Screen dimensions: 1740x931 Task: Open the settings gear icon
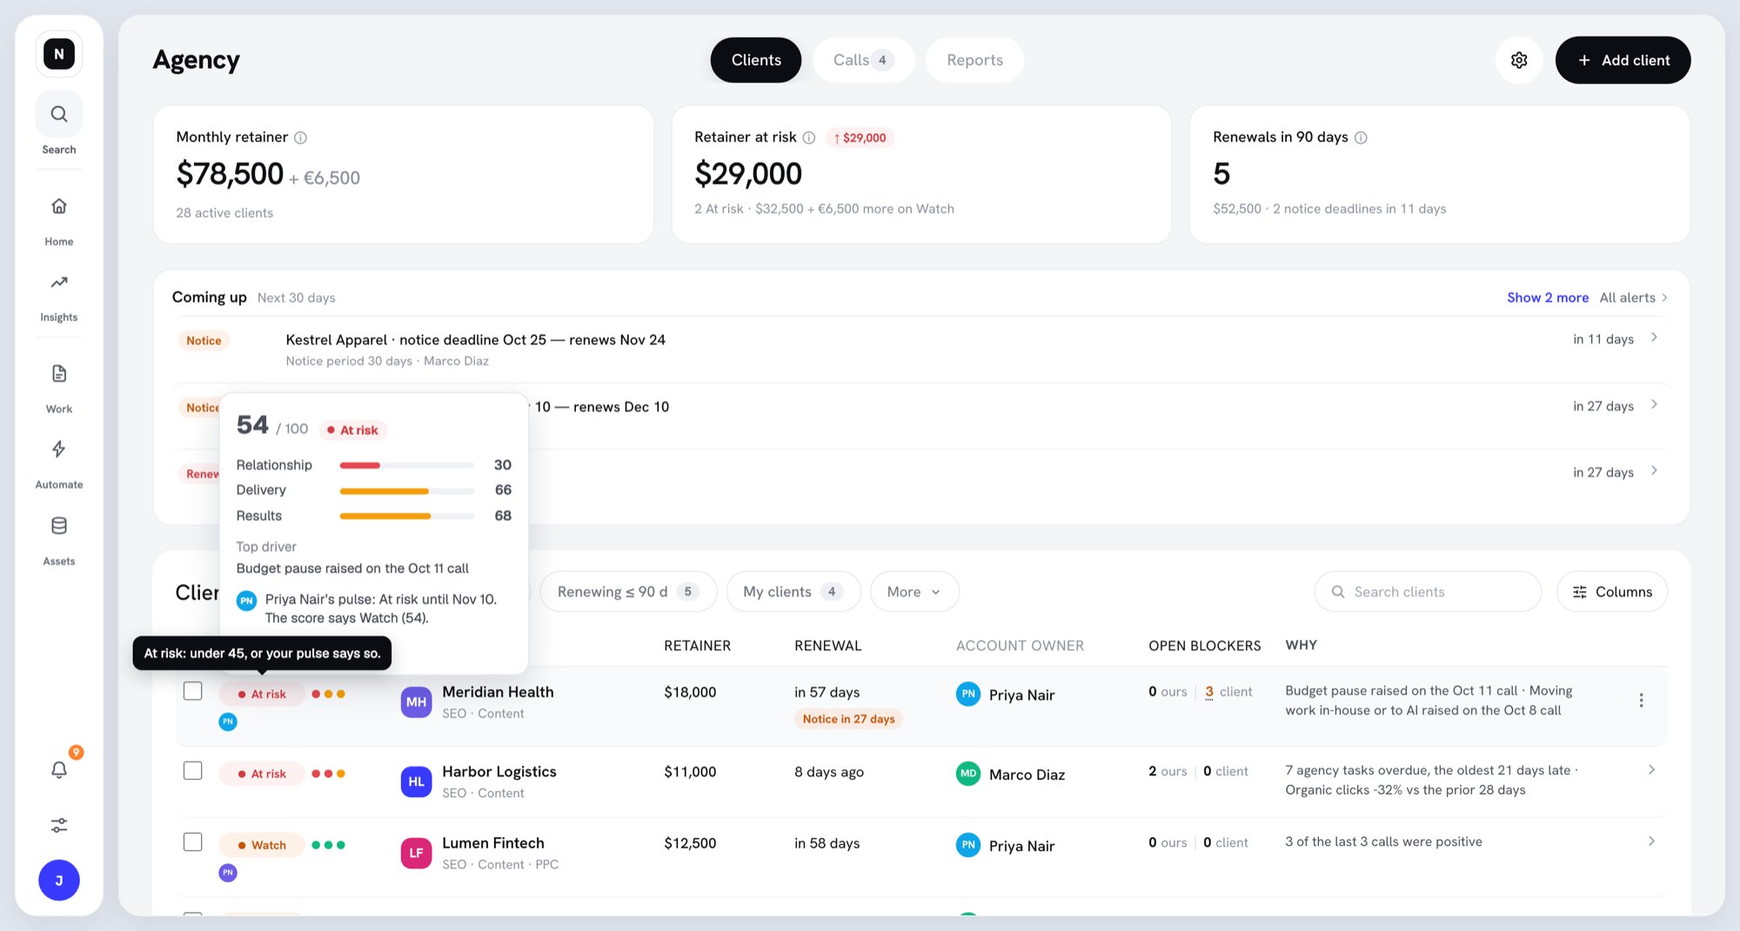pyautogui.click(x=1519, y=60)
